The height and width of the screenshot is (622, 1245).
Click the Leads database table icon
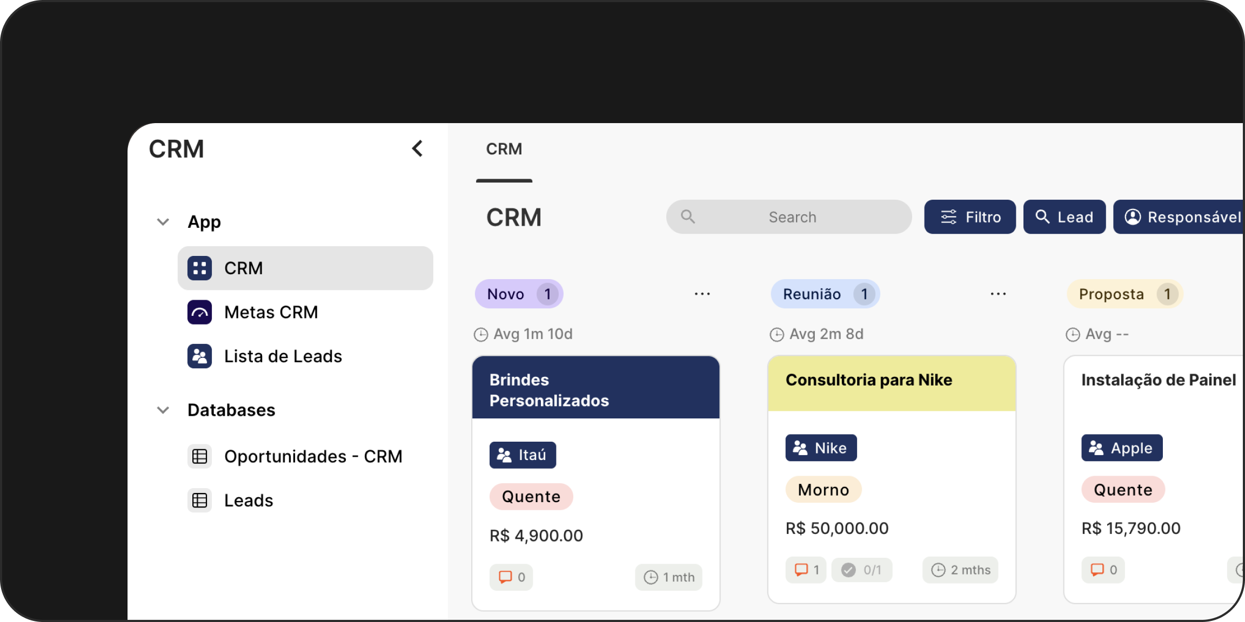click(x=199, y=501)
